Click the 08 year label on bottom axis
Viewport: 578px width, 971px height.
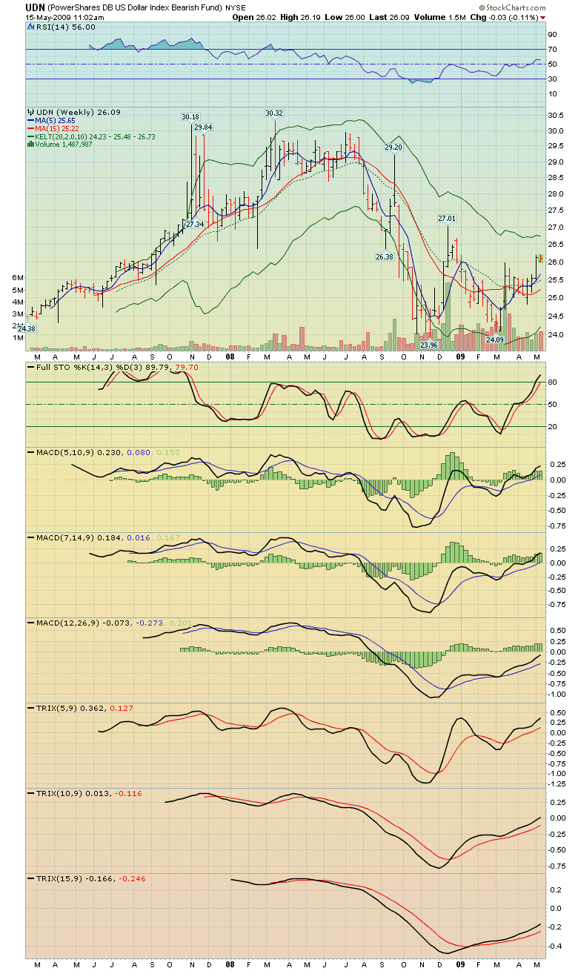point(230,965)
